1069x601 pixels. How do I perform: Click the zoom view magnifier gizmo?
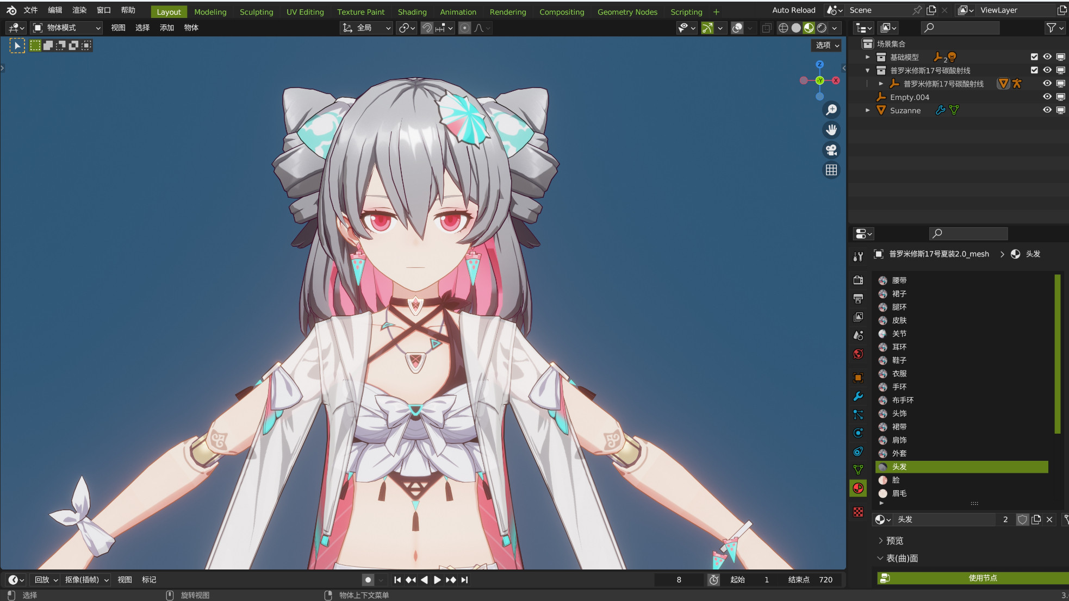click(831, 110)
